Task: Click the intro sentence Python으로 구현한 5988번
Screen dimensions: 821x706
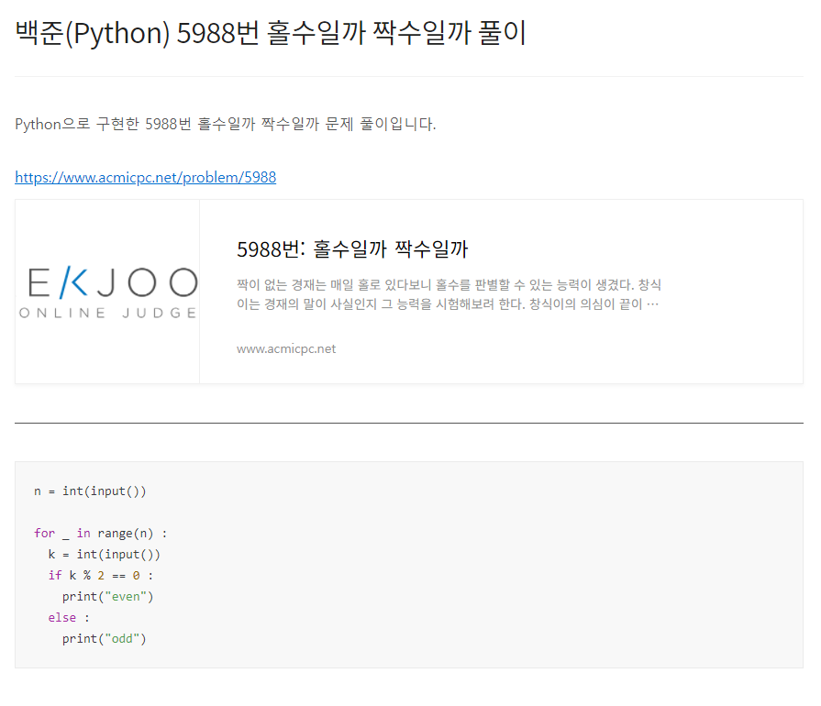Action: pyautogui.click(x=225, y=124)
